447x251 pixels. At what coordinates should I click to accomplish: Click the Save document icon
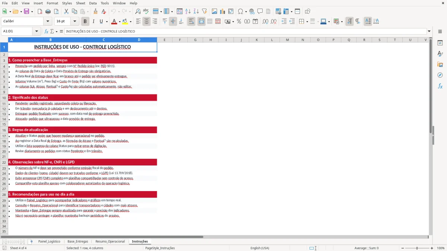point(26,12)
